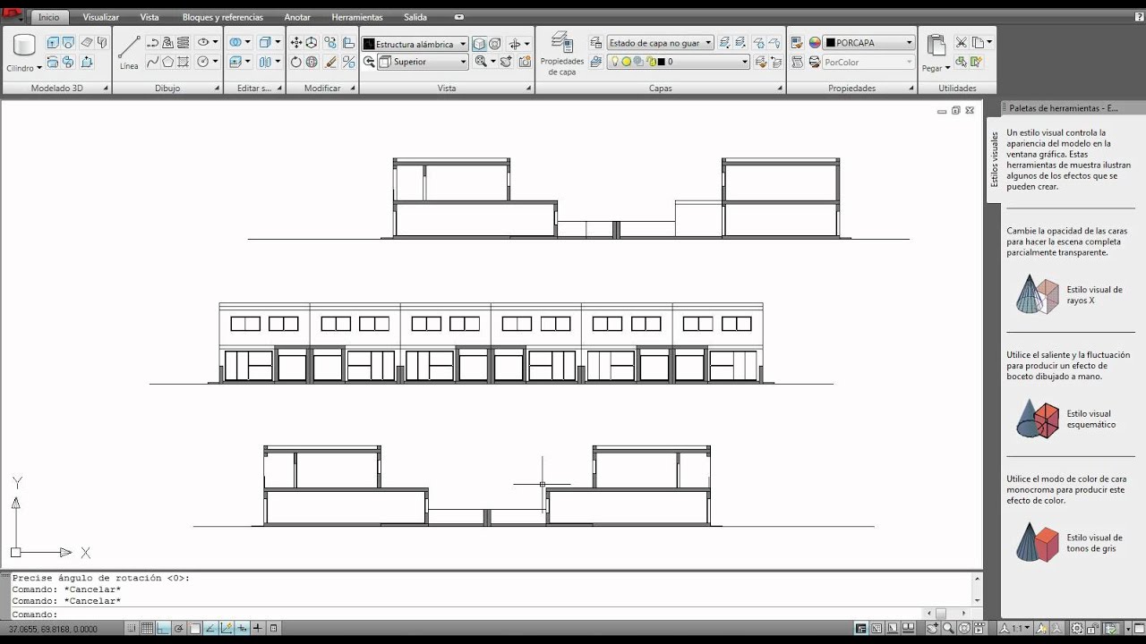Open Propiedades de capa layer manager
The height and width of the screenshot is (644, 1146).
point(561,54)
